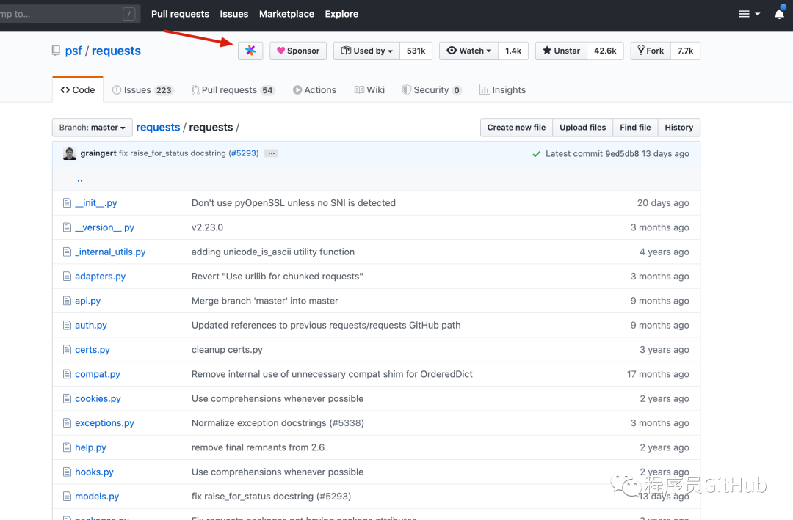Open the compat.py file
This screenshot has height=520, width=793.
tap(98, 374)
